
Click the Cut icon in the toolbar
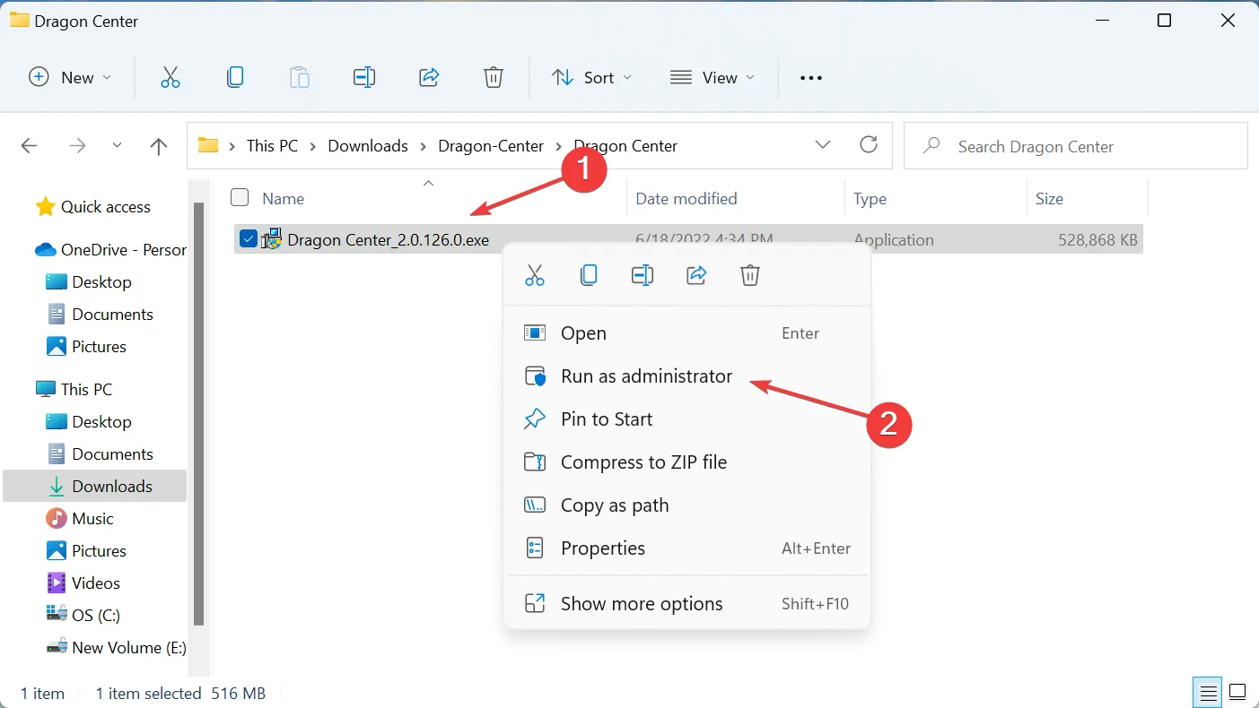[170, 78]
